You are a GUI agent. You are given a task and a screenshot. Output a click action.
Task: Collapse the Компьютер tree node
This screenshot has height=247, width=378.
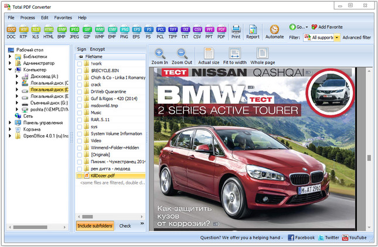click(10, 70)
